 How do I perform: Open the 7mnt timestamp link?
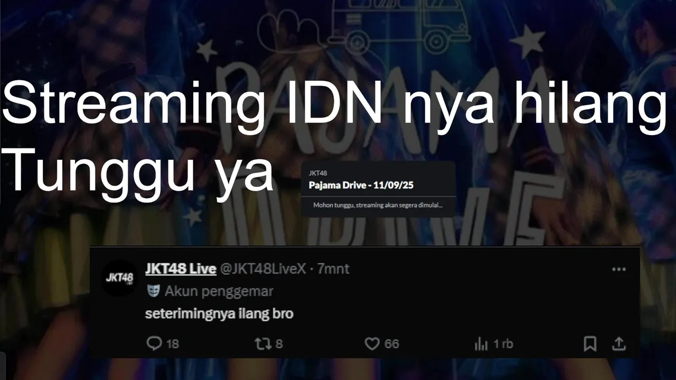(x=333, y=269)
